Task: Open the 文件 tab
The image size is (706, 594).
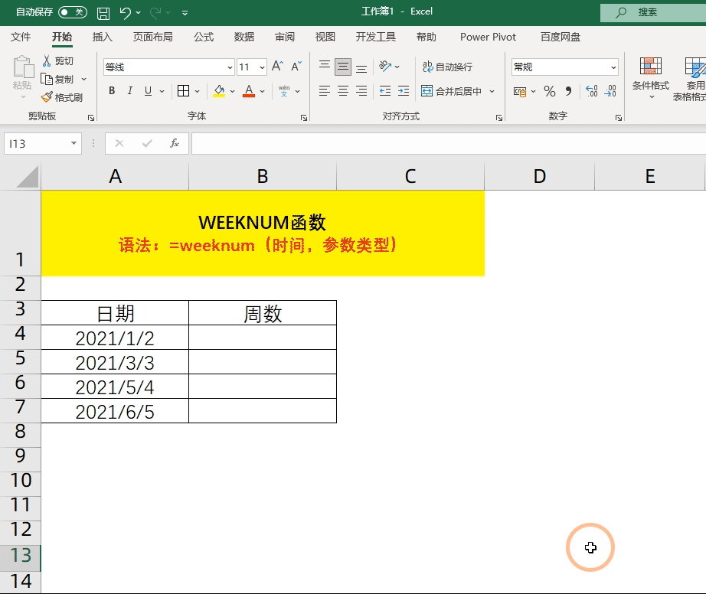Action: point(21,37)
